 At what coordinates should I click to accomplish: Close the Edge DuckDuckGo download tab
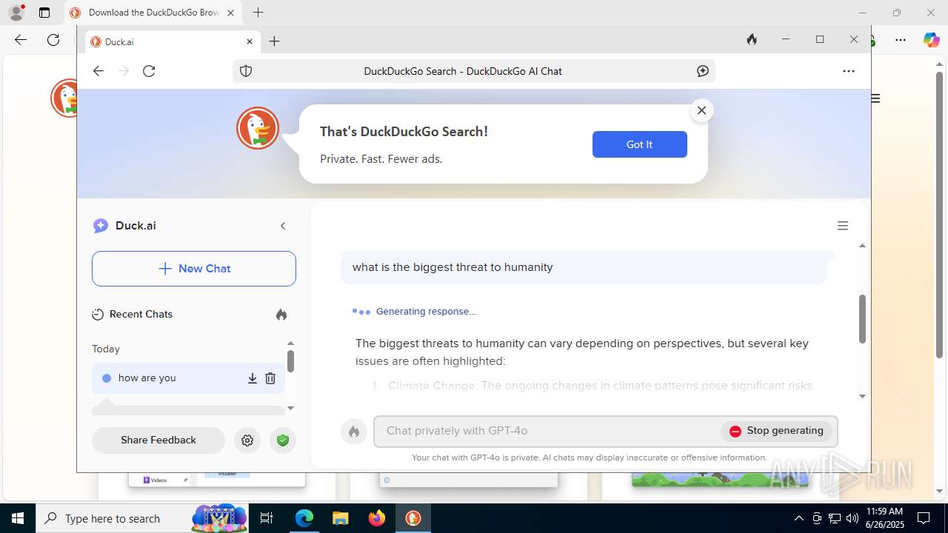click(x=231, y=13)
